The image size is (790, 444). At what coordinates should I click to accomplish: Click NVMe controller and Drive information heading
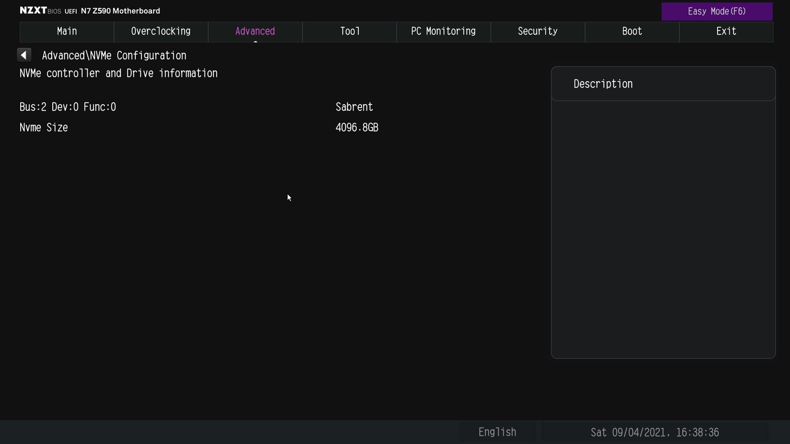tap(118, 73)
